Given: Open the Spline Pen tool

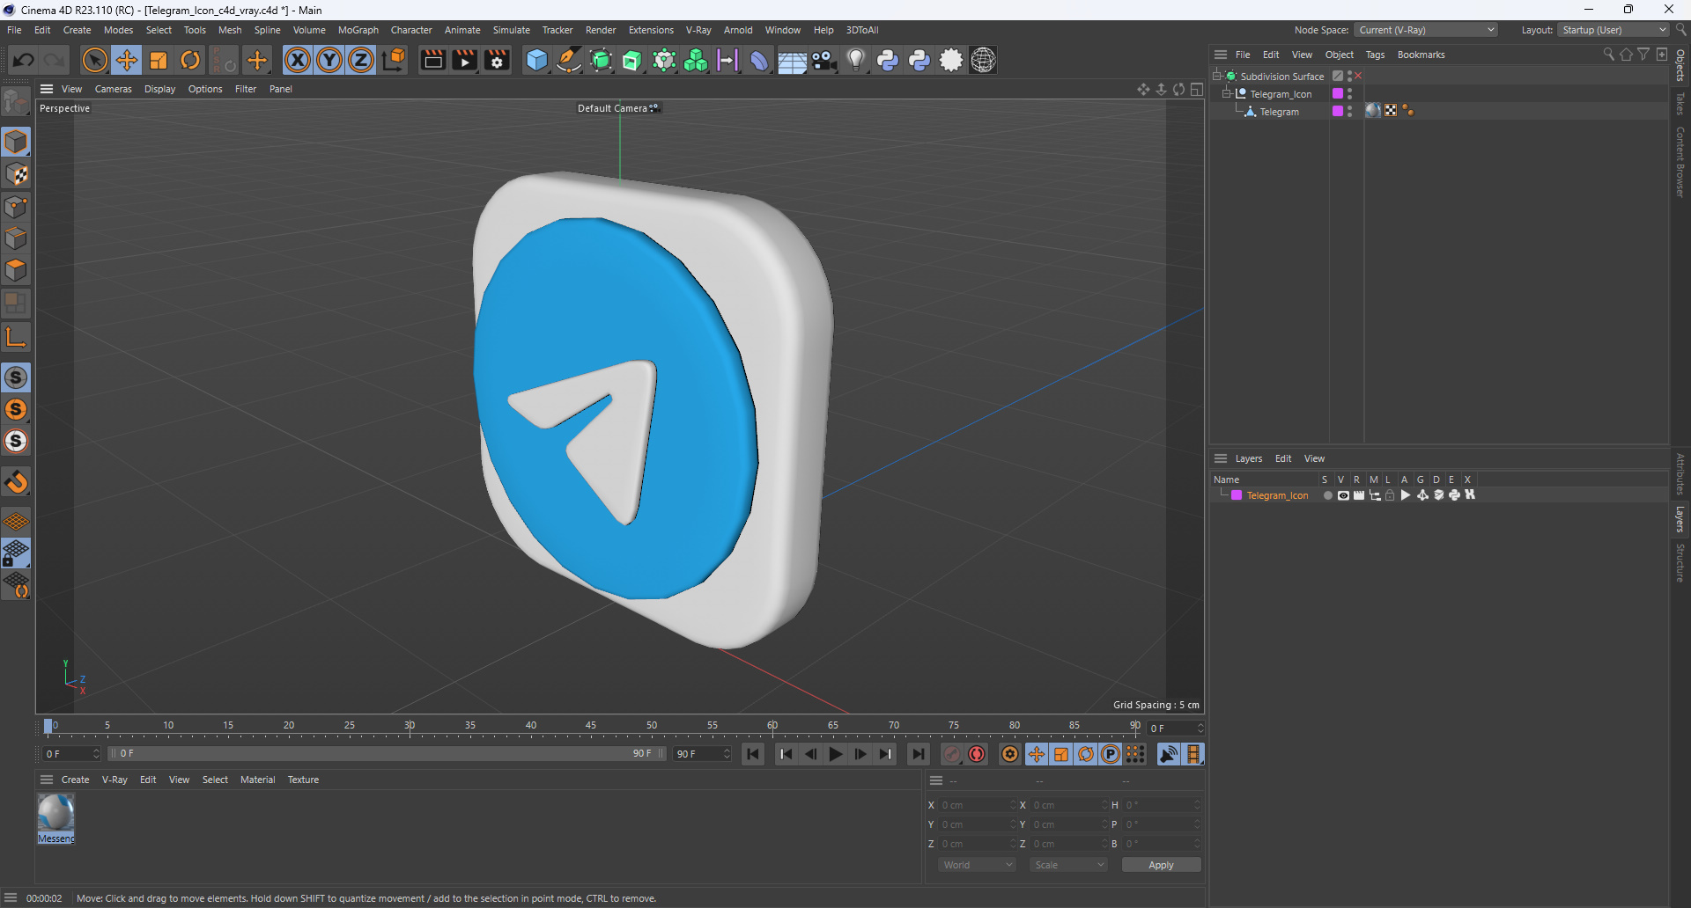Looking at the screenshot, I should (569, 60).
